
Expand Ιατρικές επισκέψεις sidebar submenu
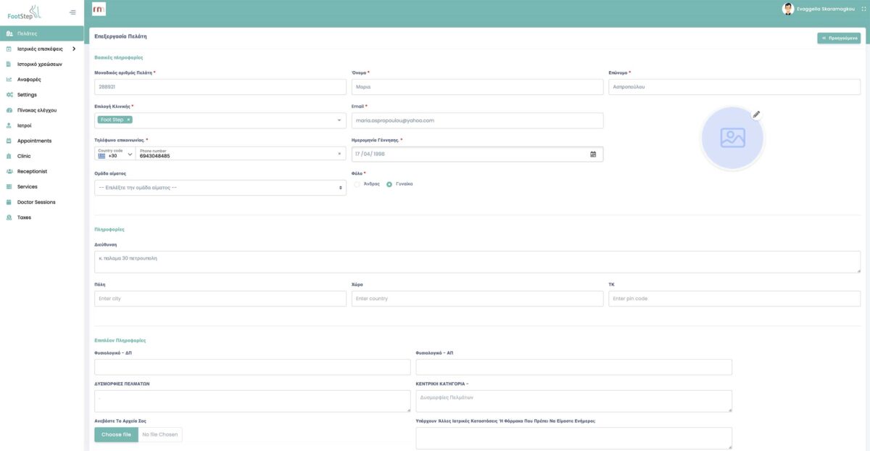pos(74,49)
